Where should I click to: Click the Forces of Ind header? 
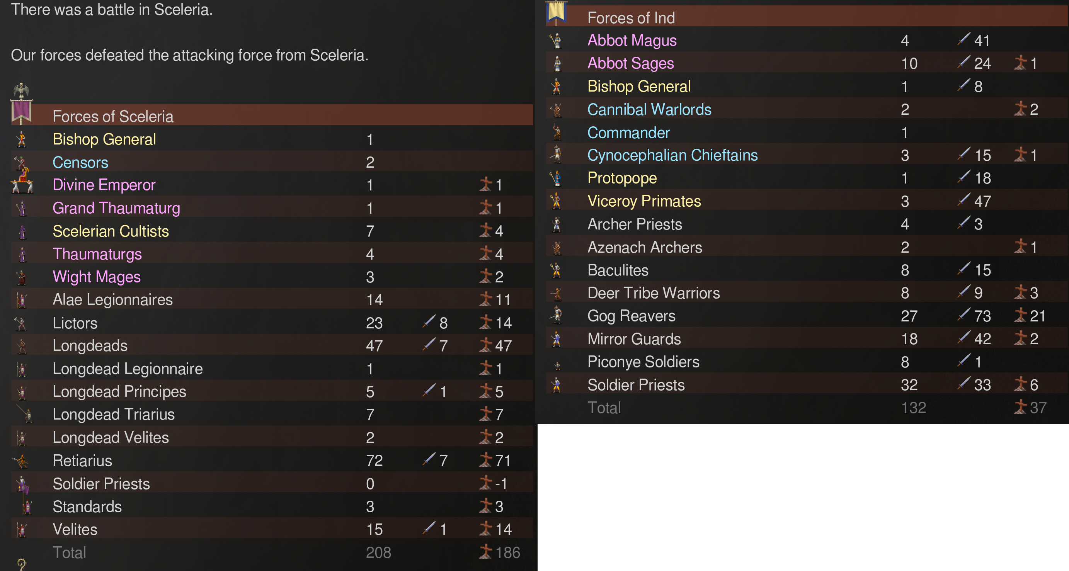click(631, 18)
